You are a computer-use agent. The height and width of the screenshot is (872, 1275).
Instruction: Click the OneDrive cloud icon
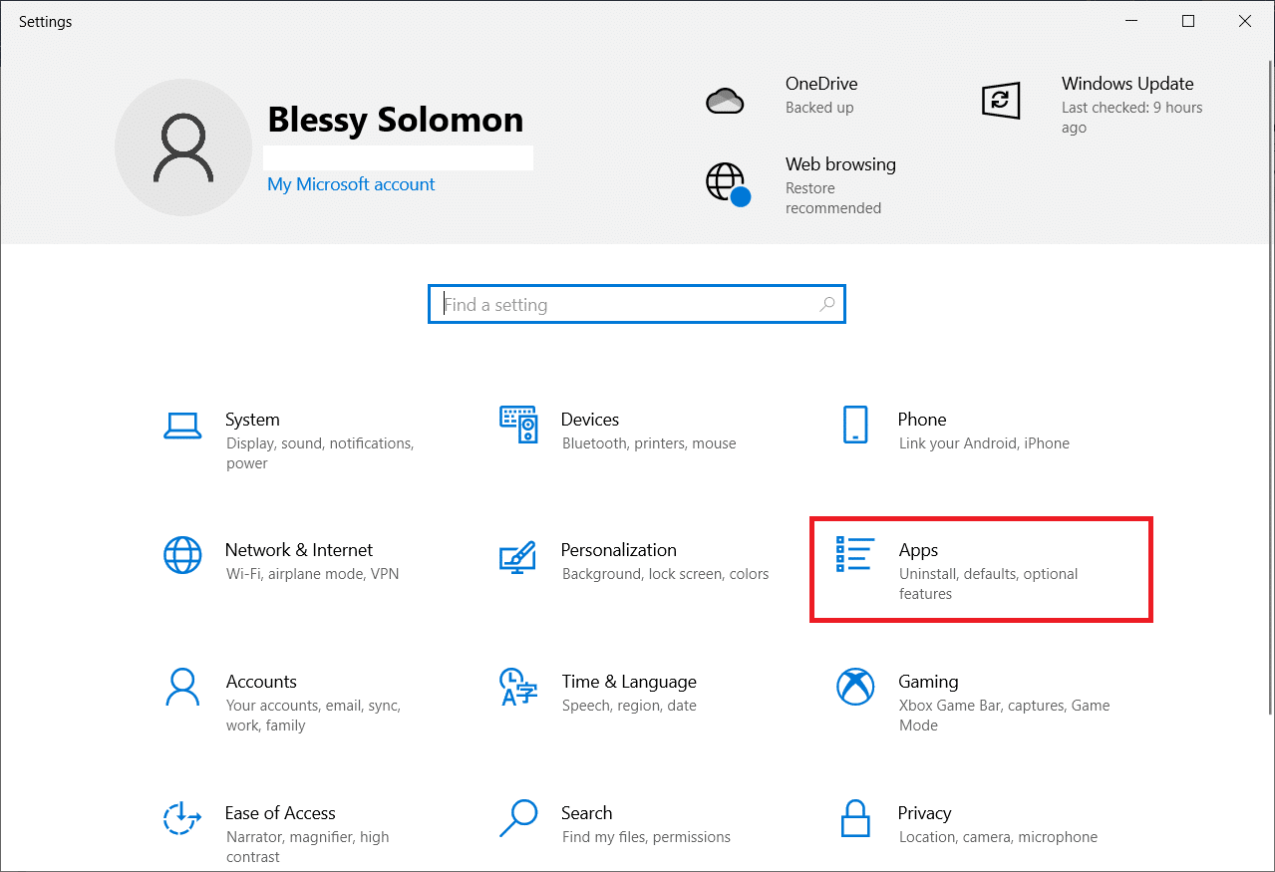pos(725,101)
